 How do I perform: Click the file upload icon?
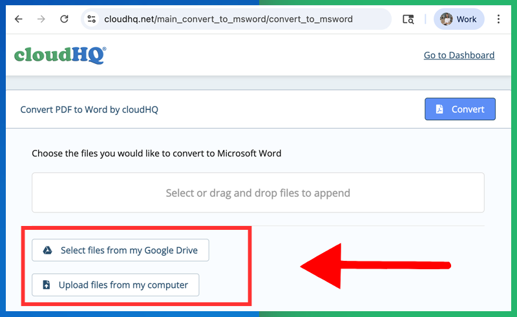[47, 285]
